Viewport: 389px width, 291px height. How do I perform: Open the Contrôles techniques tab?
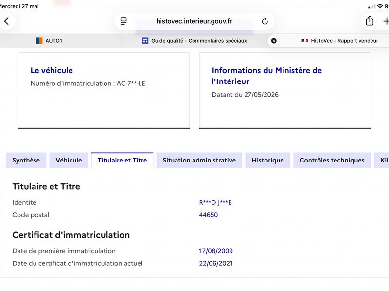332,161
